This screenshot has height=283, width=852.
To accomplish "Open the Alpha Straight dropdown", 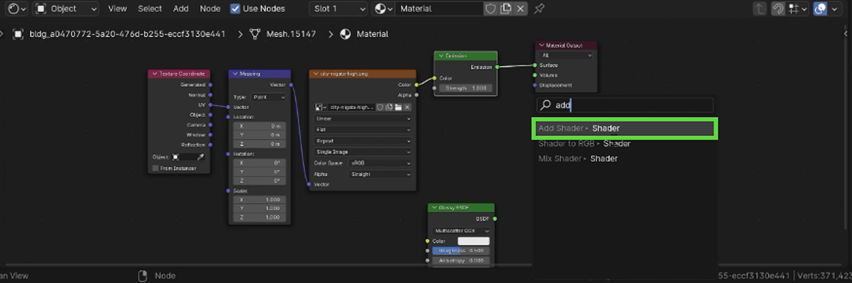I will point(381,174).
